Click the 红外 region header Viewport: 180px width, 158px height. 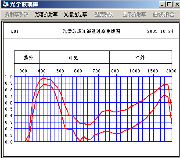pos(140,57)
